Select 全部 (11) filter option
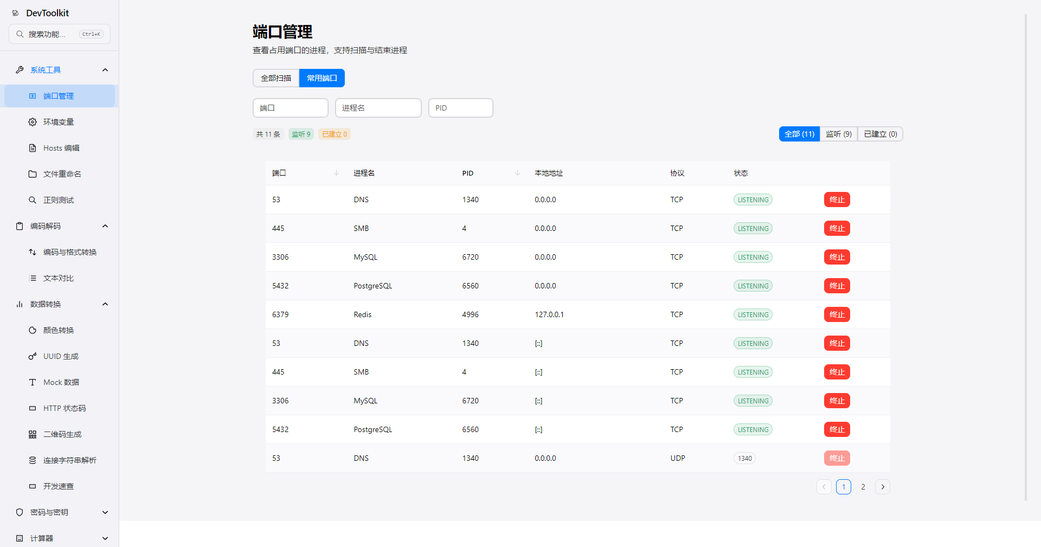Screen dimensions: 1041x547 pos(799,134)
